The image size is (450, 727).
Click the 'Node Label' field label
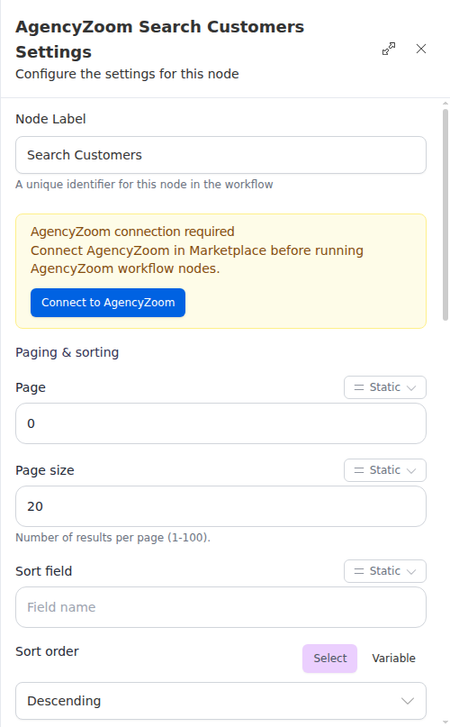(50, 119)
